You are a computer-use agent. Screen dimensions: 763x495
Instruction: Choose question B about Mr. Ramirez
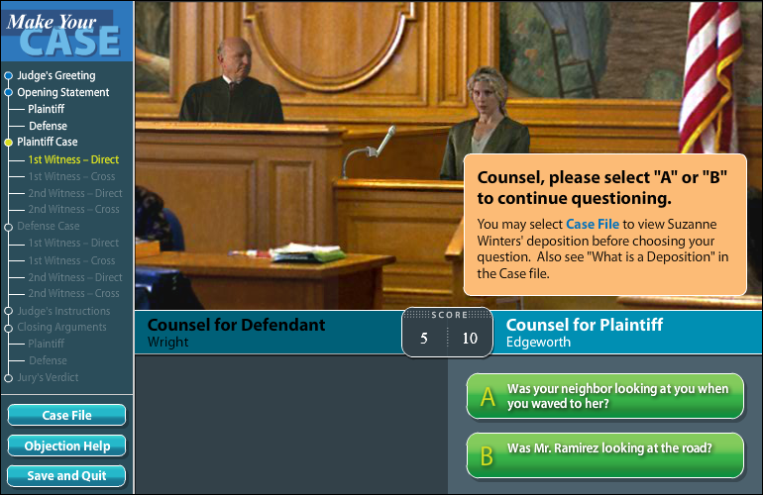(604, 455)
